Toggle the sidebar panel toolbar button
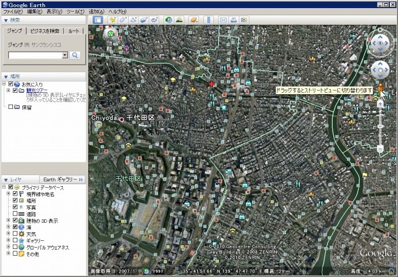 pyautogui.click(x=98, y=20)
